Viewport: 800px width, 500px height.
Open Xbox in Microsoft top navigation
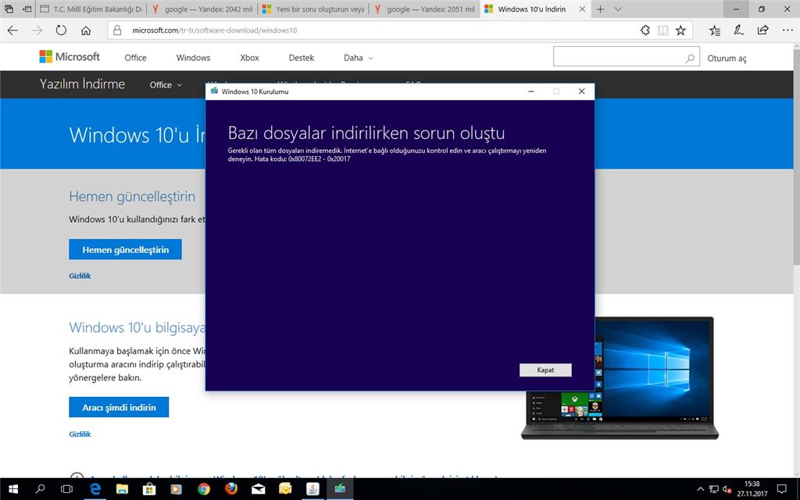(x=249, y=58)
